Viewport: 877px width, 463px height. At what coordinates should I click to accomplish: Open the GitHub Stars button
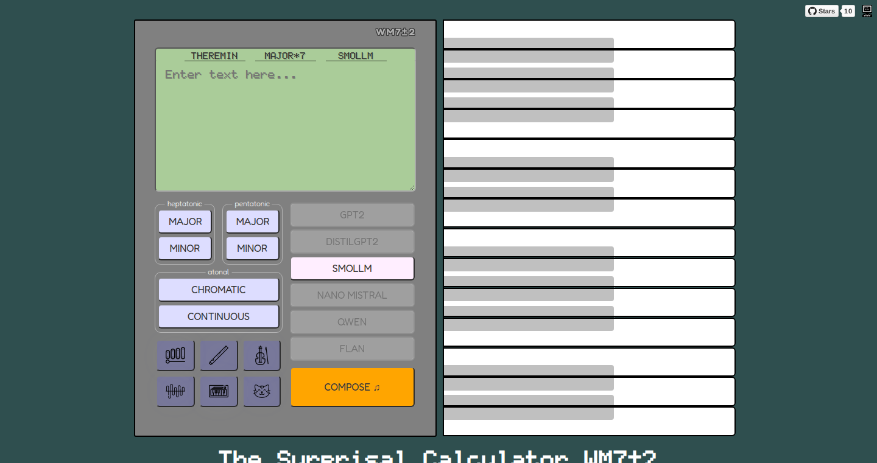822,11
